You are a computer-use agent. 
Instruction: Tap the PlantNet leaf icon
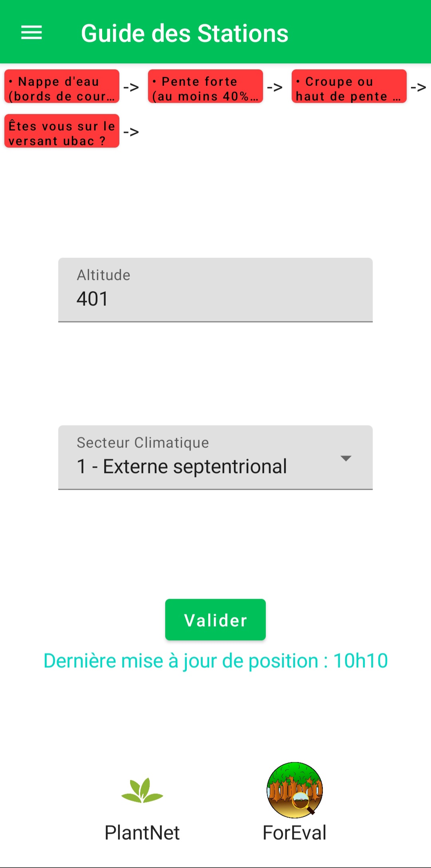point(142,790)
